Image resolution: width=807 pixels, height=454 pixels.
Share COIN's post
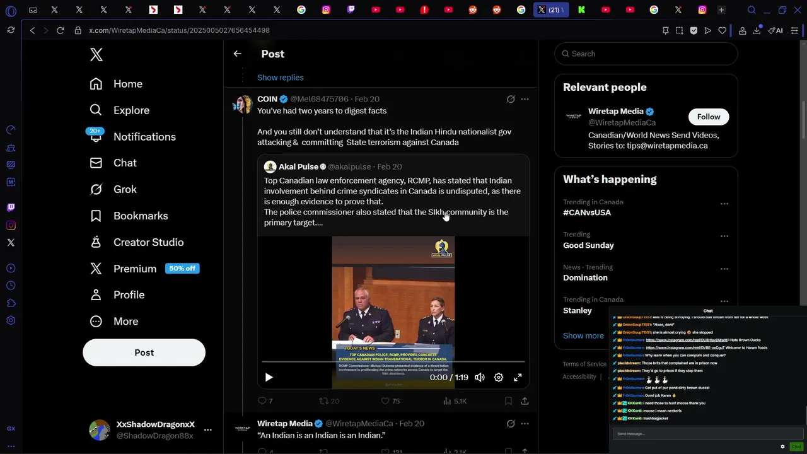click(525, 401)
